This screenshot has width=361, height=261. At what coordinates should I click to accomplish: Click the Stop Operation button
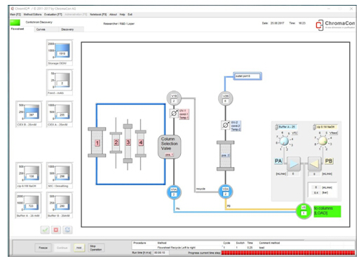click(x=96, y=248)
